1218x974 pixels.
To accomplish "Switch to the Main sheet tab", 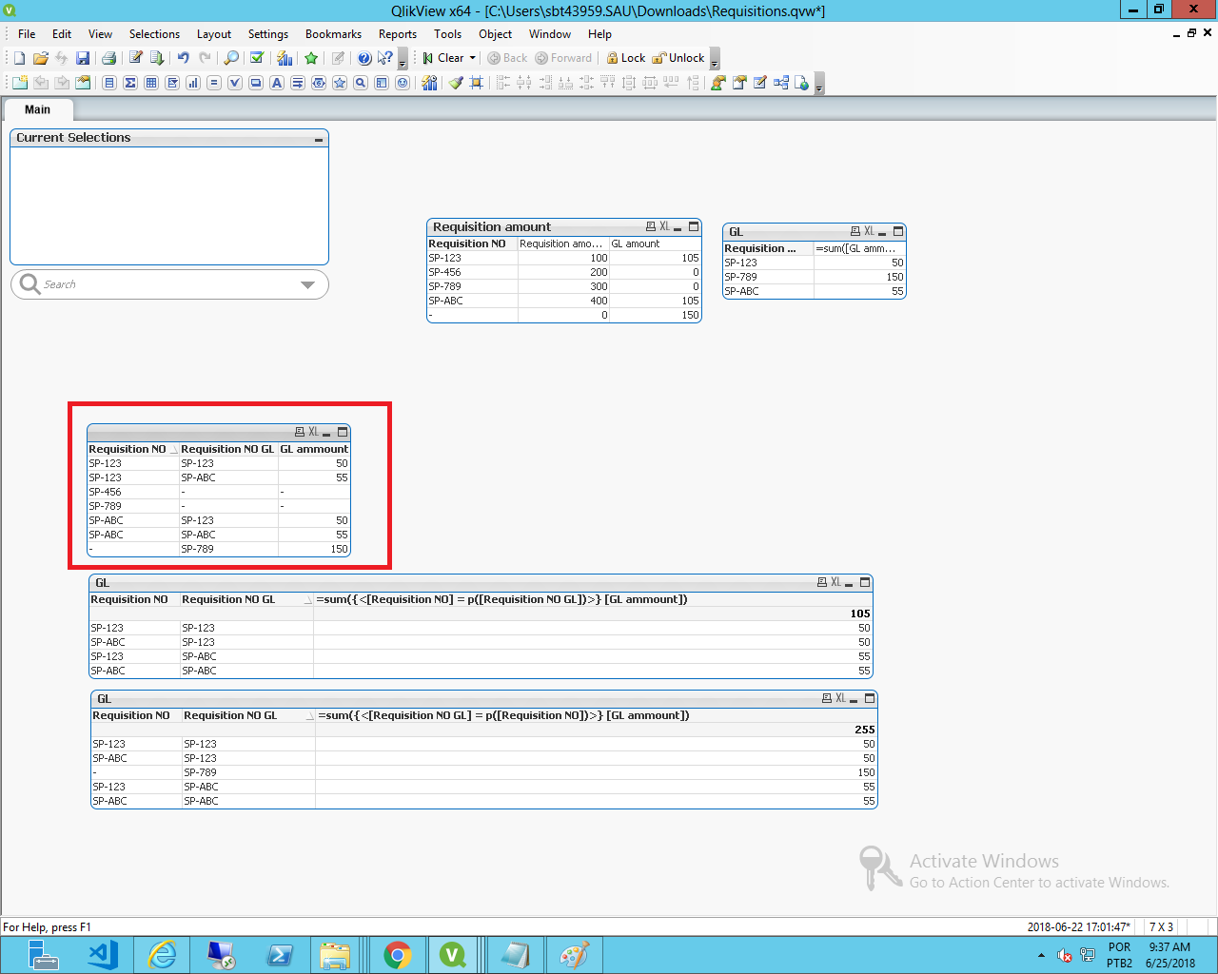I will tap(37, 109).
